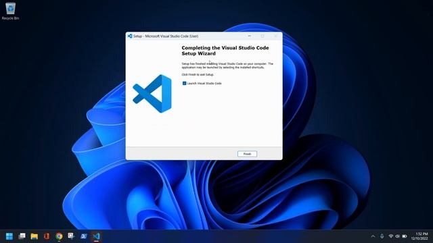Click the large Visual Studio Code logo image
The height and width of the screenshot is (243, 433).
pos(152,94)
